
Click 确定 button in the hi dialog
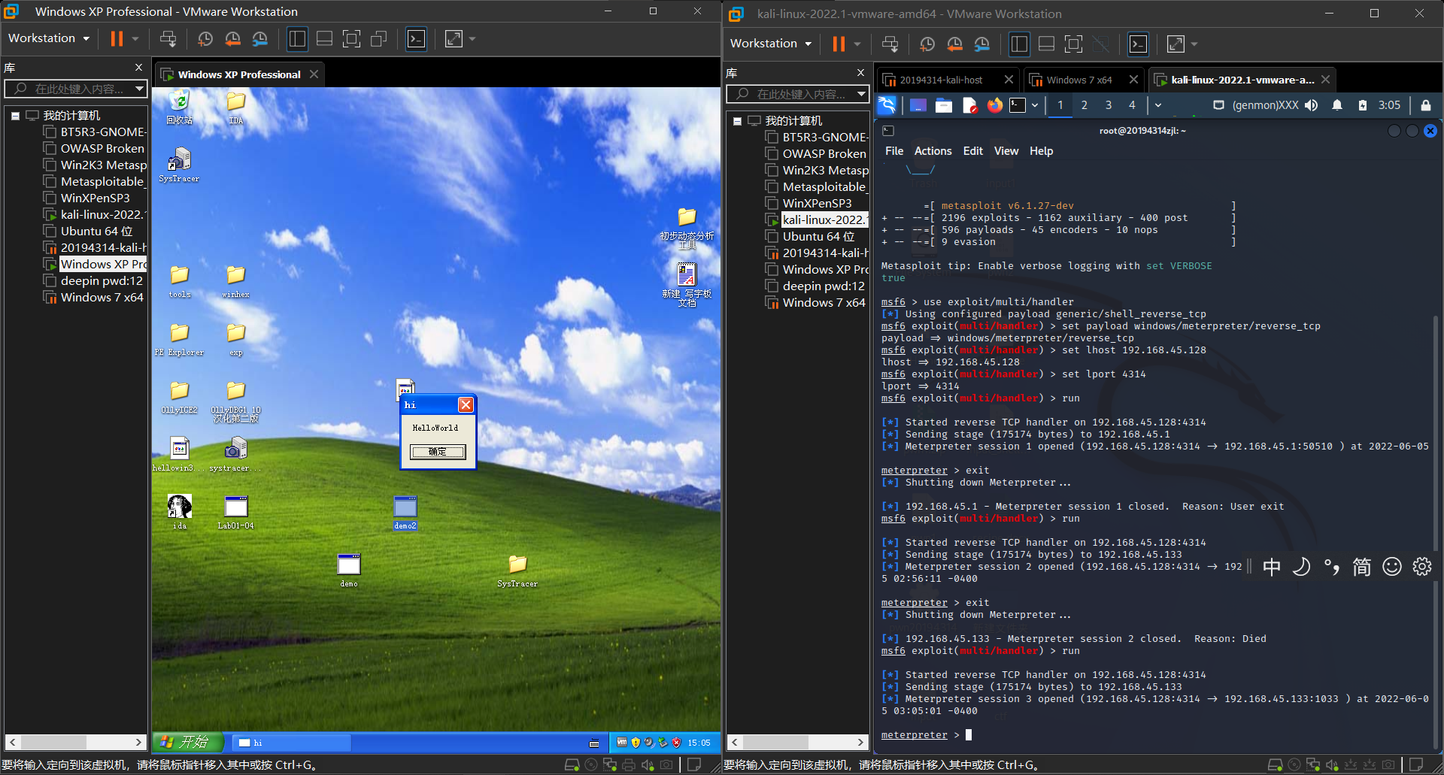click(x=438, y=452)
